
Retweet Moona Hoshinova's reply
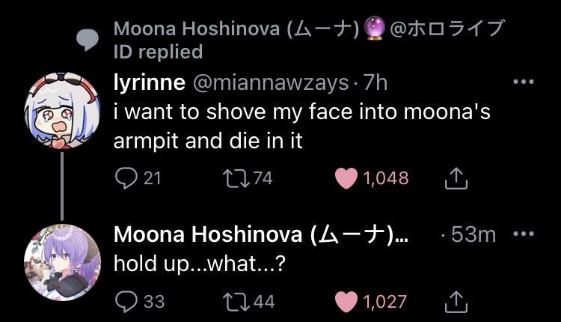(234, 301)
